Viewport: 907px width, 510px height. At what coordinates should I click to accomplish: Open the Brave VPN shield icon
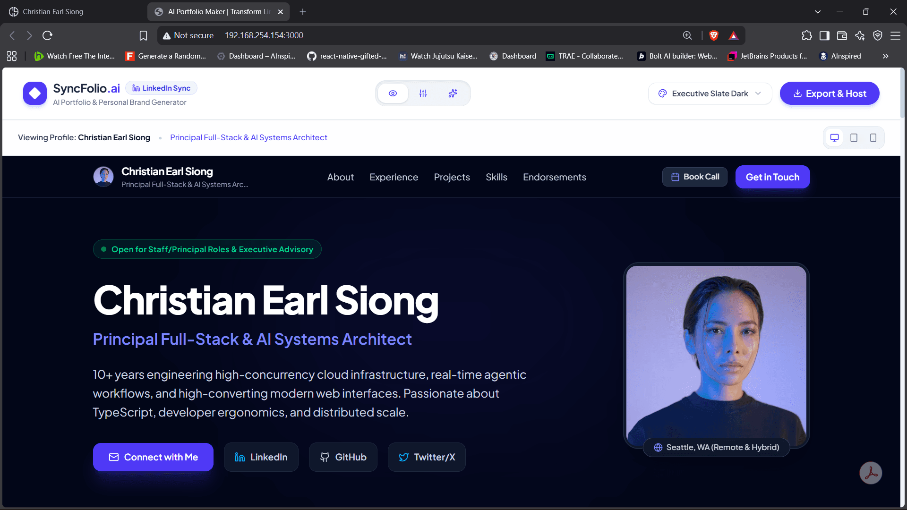[x=878, y=35]
